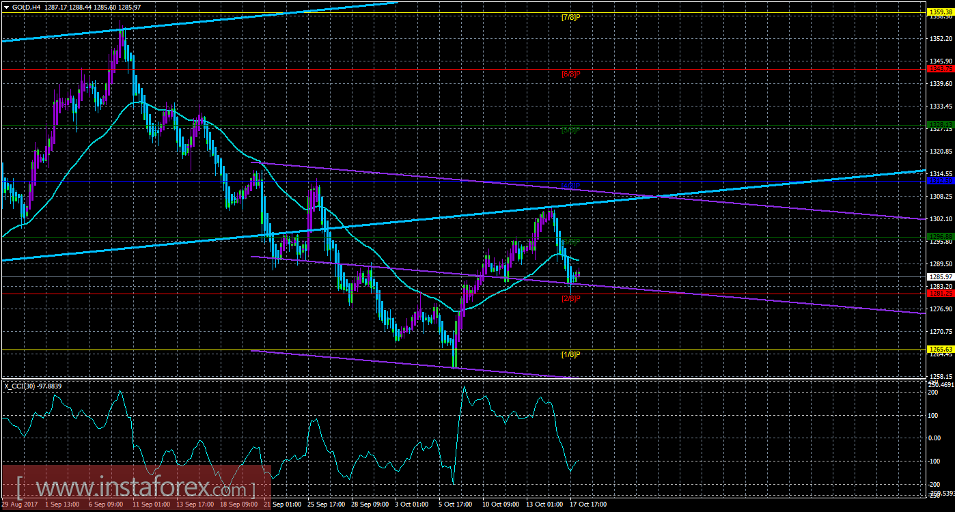Click the 1339.60 value on the price scale
This screenshot has height=512, width=955.
coord(941,83)
